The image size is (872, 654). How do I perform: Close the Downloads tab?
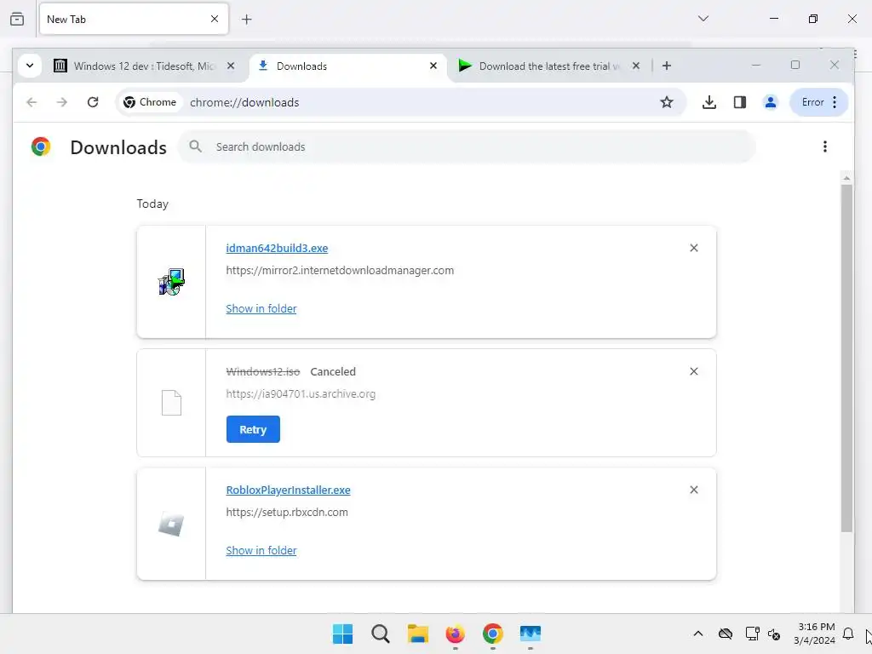click(433, 66)
